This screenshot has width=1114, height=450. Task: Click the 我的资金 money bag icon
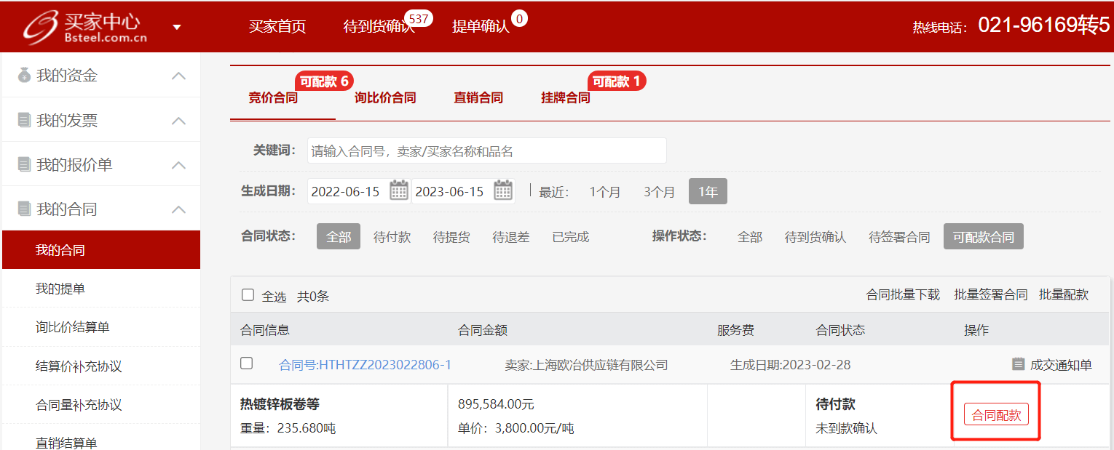pos(25,75)
